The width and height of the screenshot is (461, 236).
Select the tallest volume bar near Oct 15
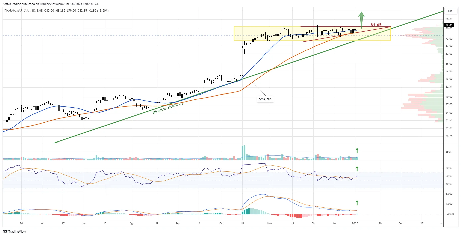point(243,152)
